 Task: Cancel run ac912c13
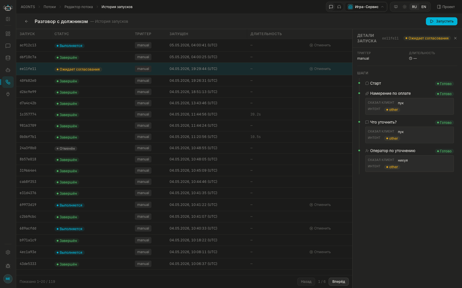click(320, 45)
